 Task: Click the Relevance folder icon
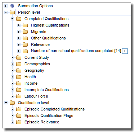point(25,44)
